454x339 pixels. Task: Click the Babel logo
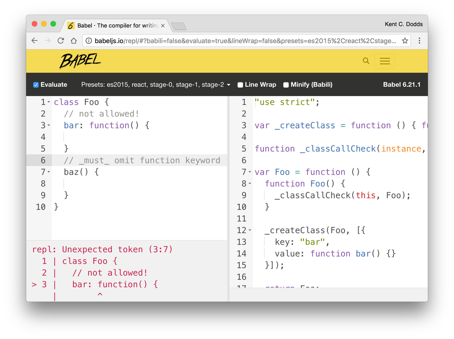pos(80,61)
